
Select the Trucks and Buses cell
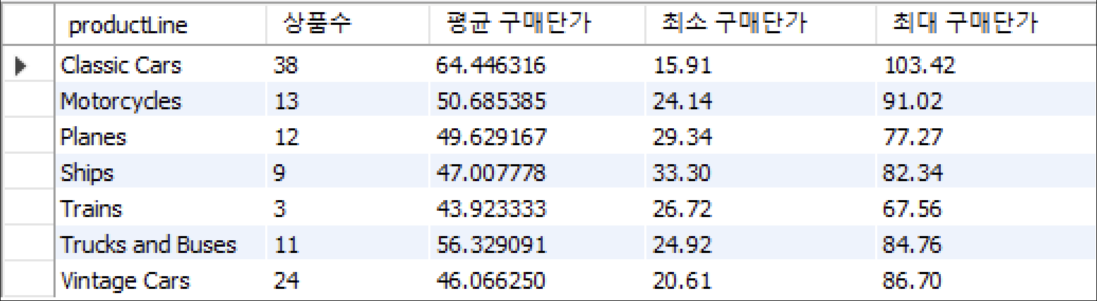click(160, 244)
